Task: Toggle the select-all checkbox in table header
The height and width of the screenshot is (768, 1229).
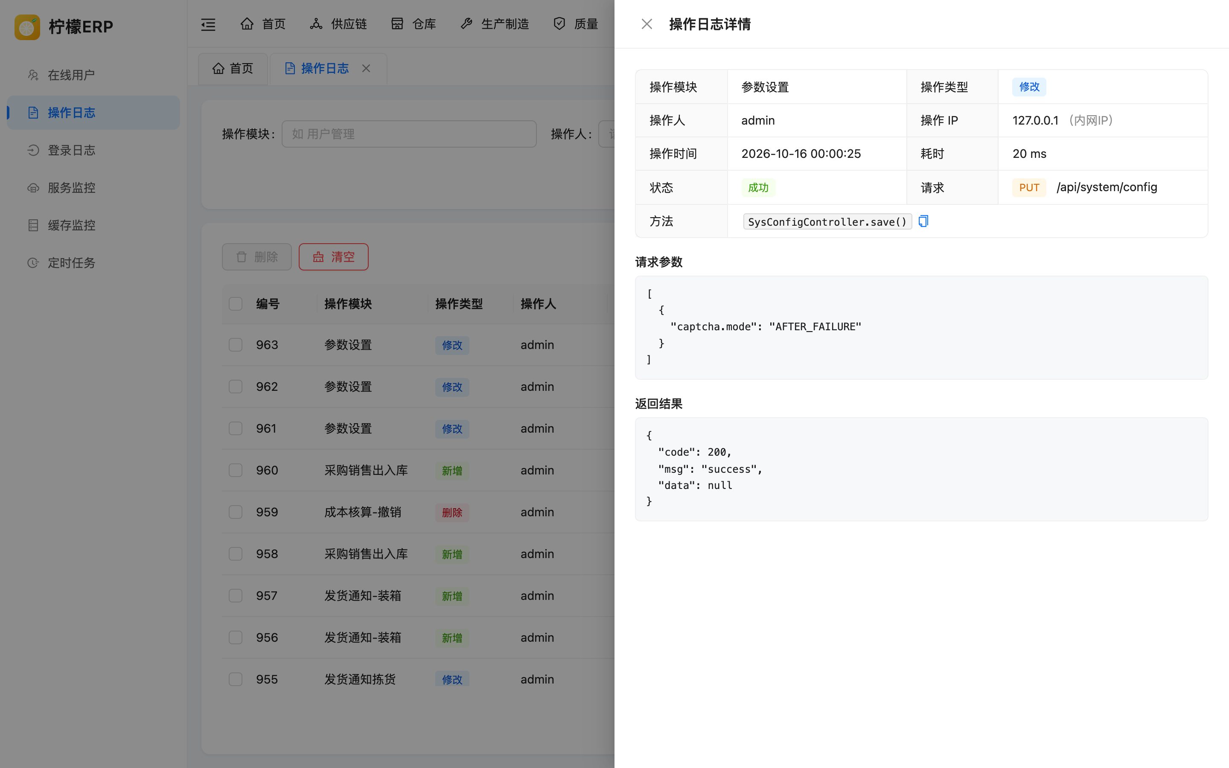Action: (x=236, y=304)
